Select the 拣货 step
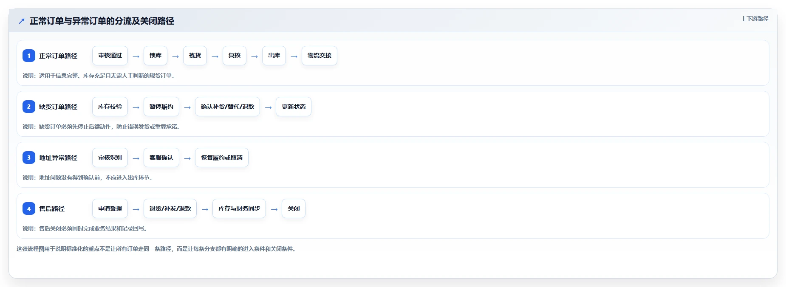 coord(195,56)
